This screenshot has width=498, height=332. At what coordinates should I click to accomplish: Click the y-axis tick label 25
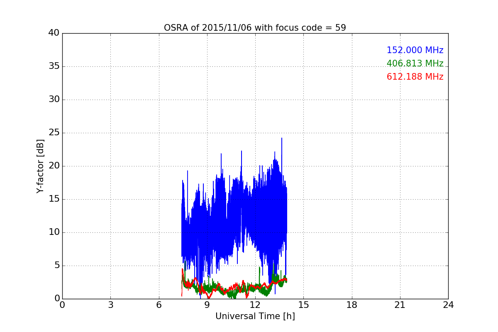pyautogui.click(x=54, y=133)
